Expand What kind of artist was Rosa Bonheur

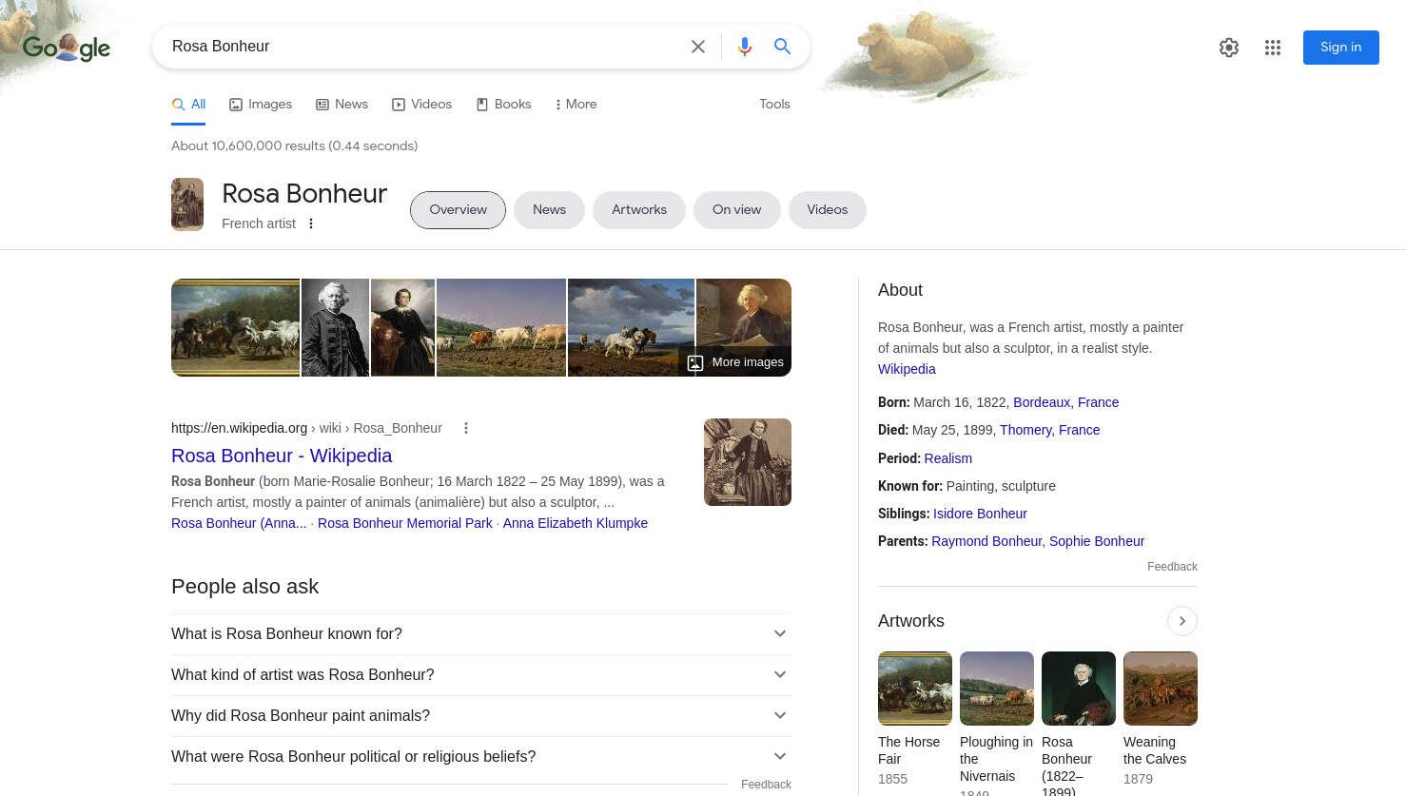pos(481,675)
